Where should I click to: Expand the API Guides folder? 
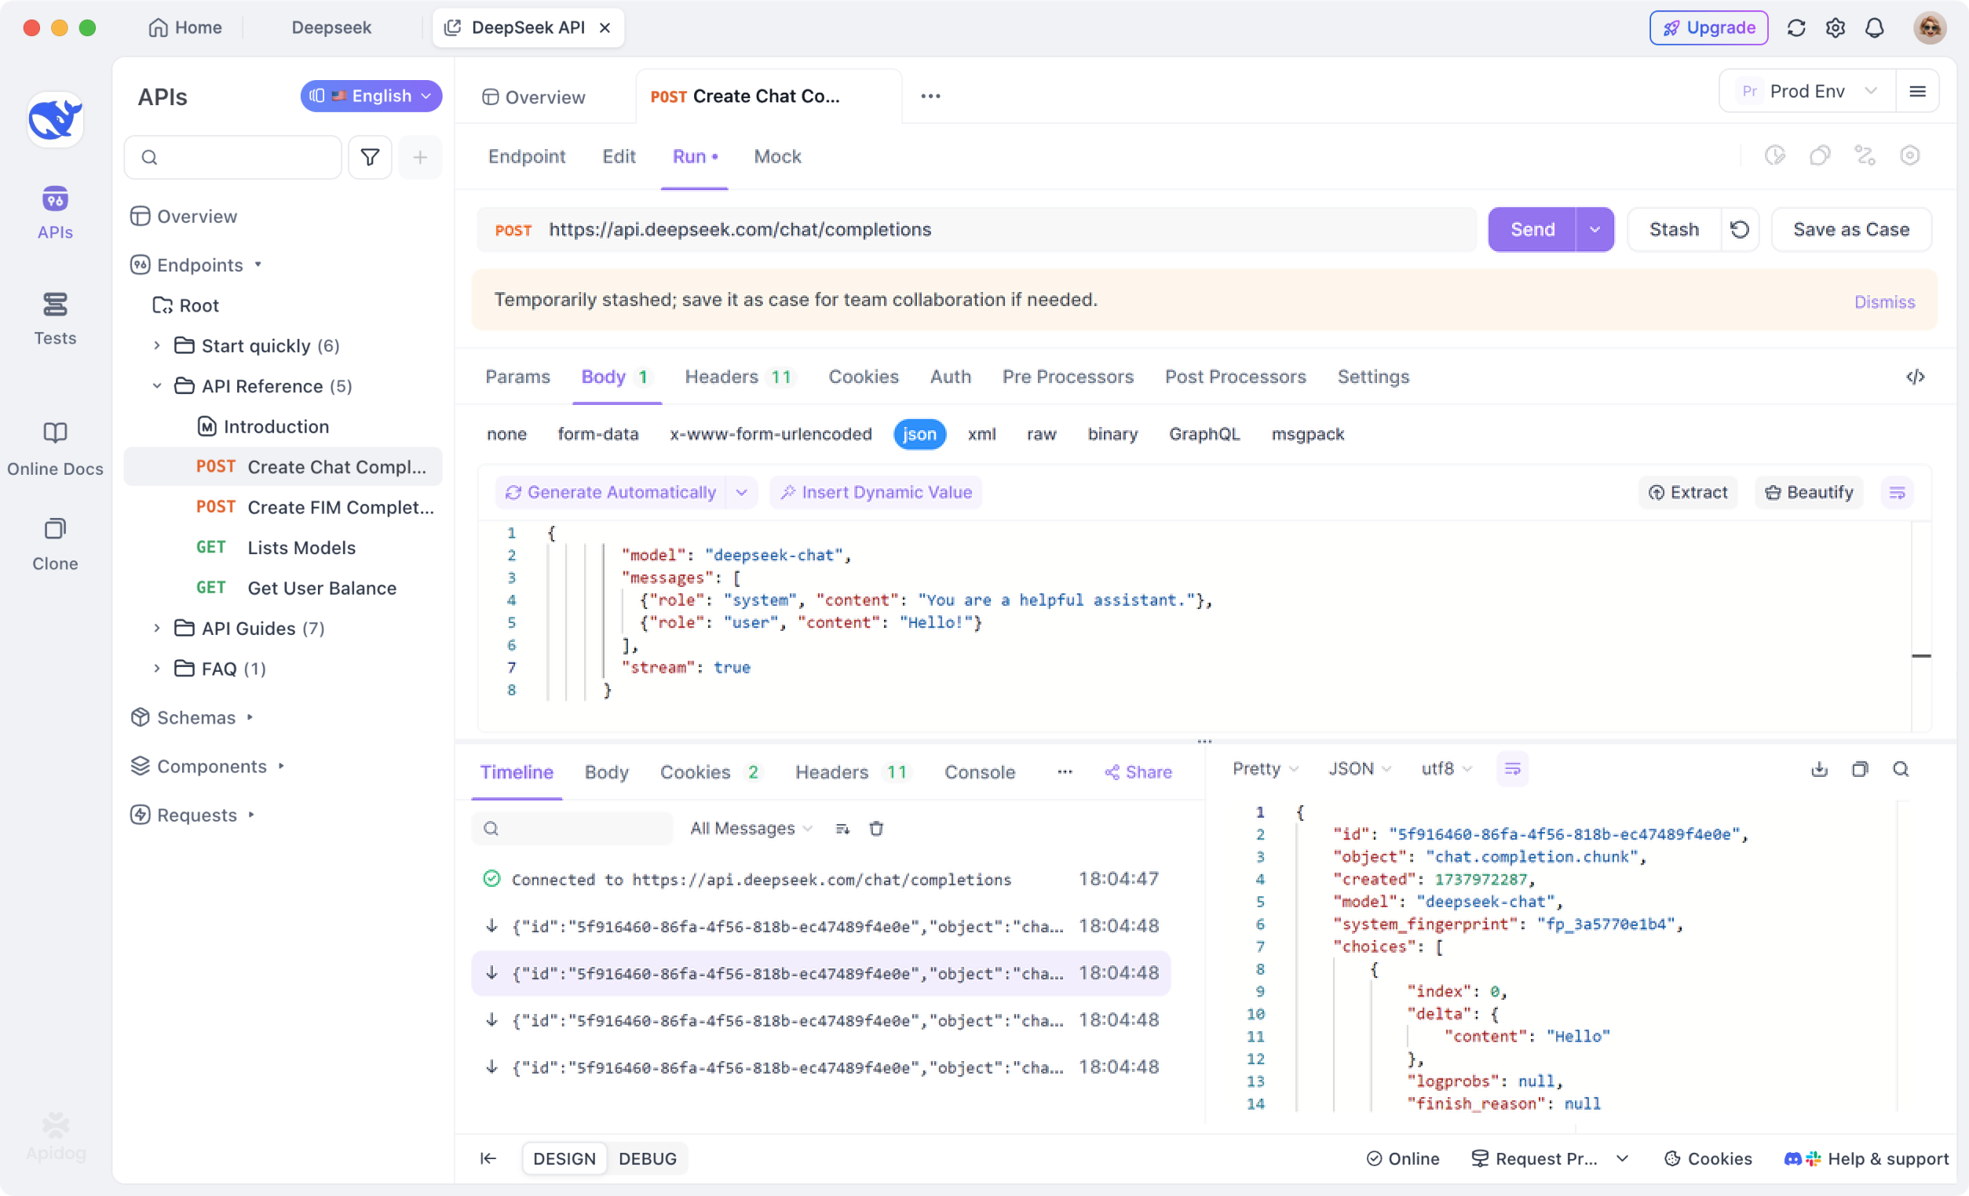156,629
